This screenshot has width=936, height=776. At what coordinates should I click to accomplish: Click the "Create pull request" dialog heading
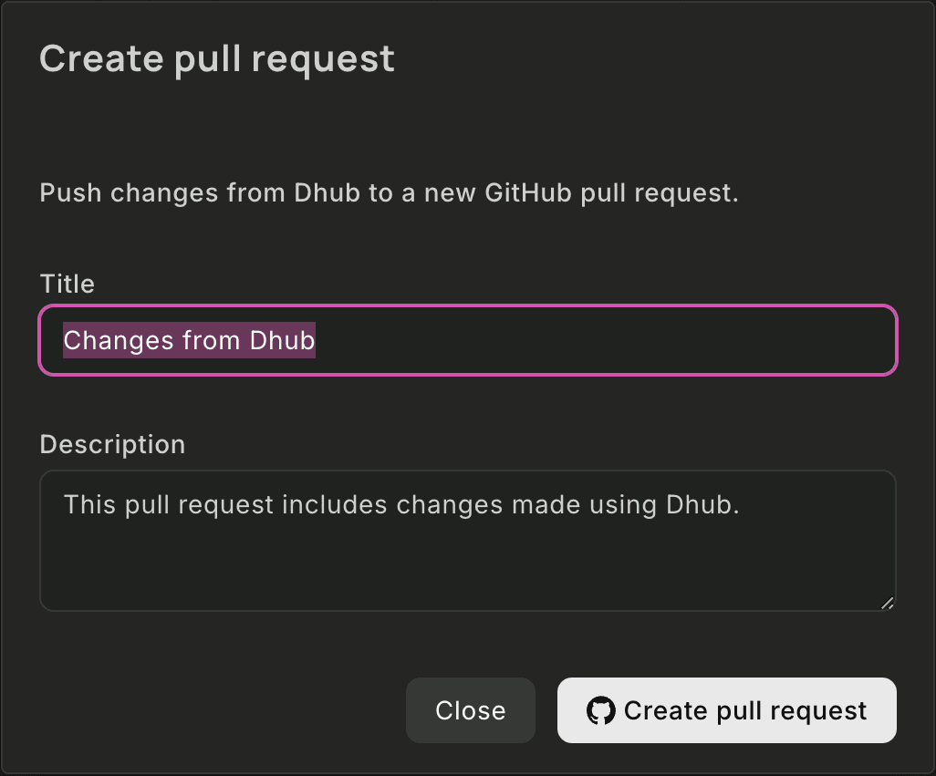pos(217,59)
